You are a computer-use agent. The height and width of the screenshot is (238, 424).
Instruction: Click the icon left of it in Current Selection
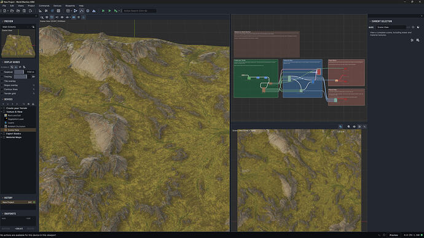(412, 40)
